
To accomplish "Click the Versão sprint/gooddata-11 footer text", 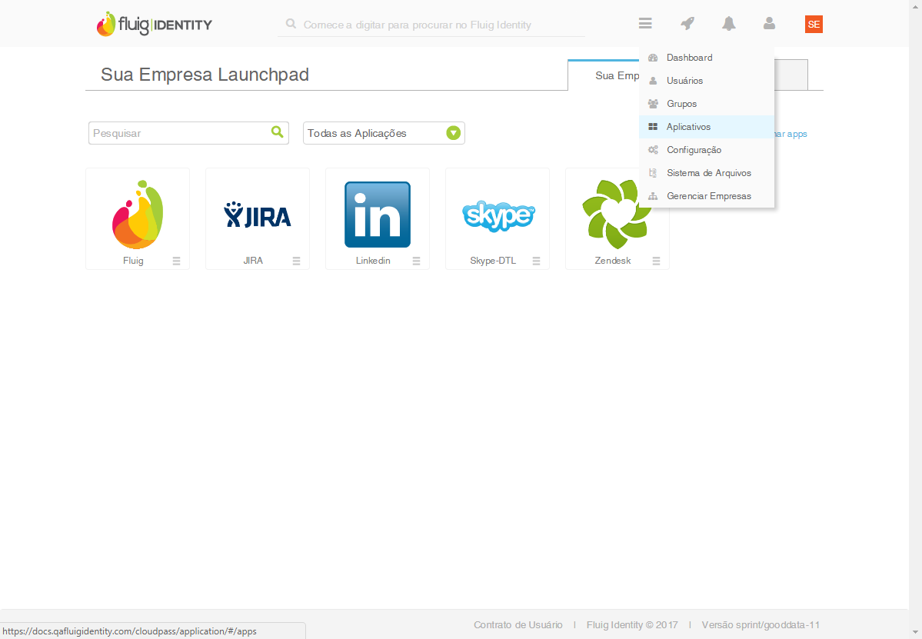I will click(x=761, y=625).
